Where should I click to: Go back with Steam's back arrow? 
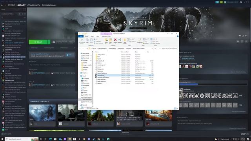point(2,5)
